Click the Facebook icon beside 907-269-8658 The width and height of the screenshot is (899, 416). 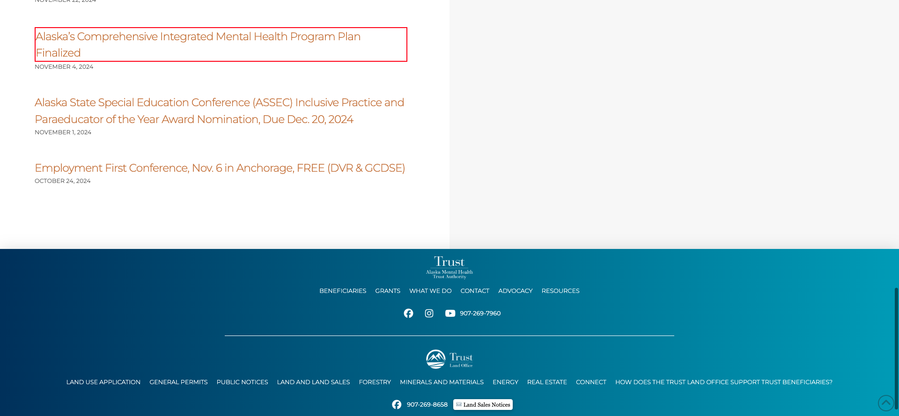pos(397,405)
